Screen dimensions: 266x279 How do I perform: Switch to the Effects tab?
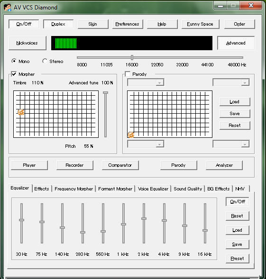(42, 189)
